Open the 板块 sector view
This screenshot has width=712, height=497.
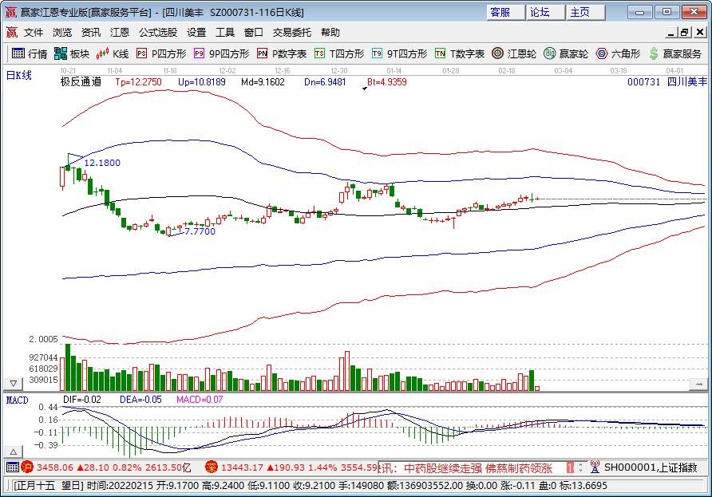[72, 53]
